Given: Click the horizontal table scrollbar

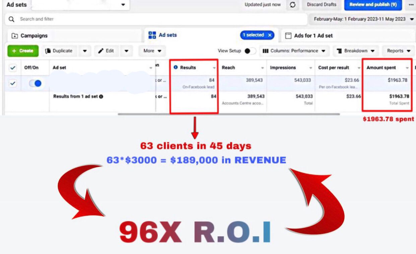Looking at the screenshot, I should pos(228,114).
